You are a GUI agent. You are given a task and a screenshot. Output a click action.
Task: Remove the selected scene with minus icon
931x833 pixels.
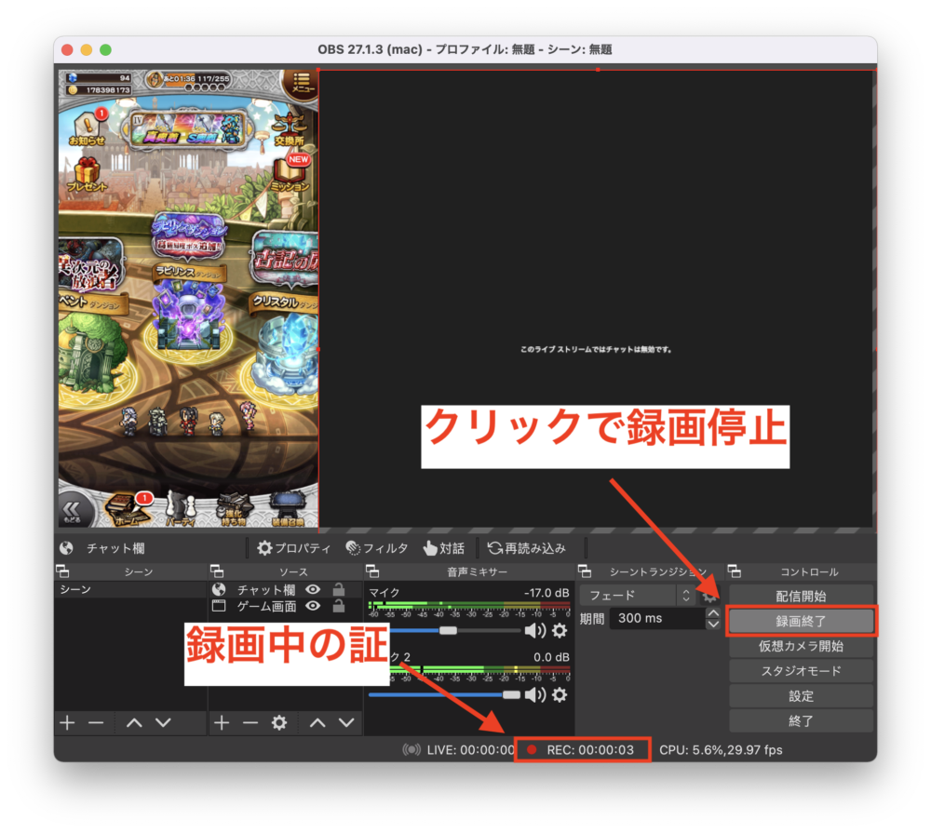[96, 722]
